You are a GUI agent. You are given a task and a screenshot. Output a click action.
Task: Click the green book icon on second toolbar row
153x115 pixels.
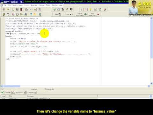4,14
